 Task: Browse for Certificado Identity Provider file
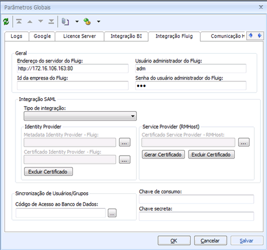click(x=125, y=159)
